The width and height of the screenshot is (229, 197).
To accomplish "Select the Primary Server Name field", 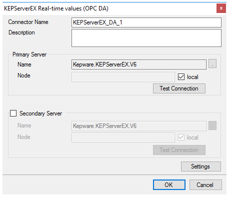I will [139, 64].
